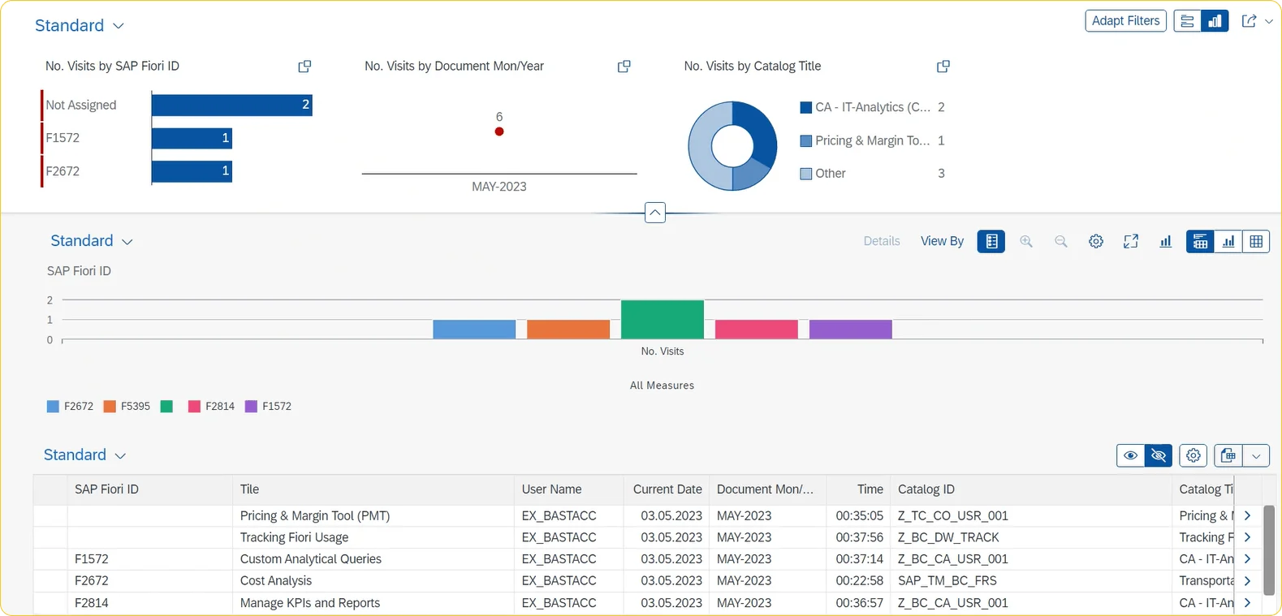Show selected rows with the eye toggle
The image size is (1282, 616).
(1130, 455)
